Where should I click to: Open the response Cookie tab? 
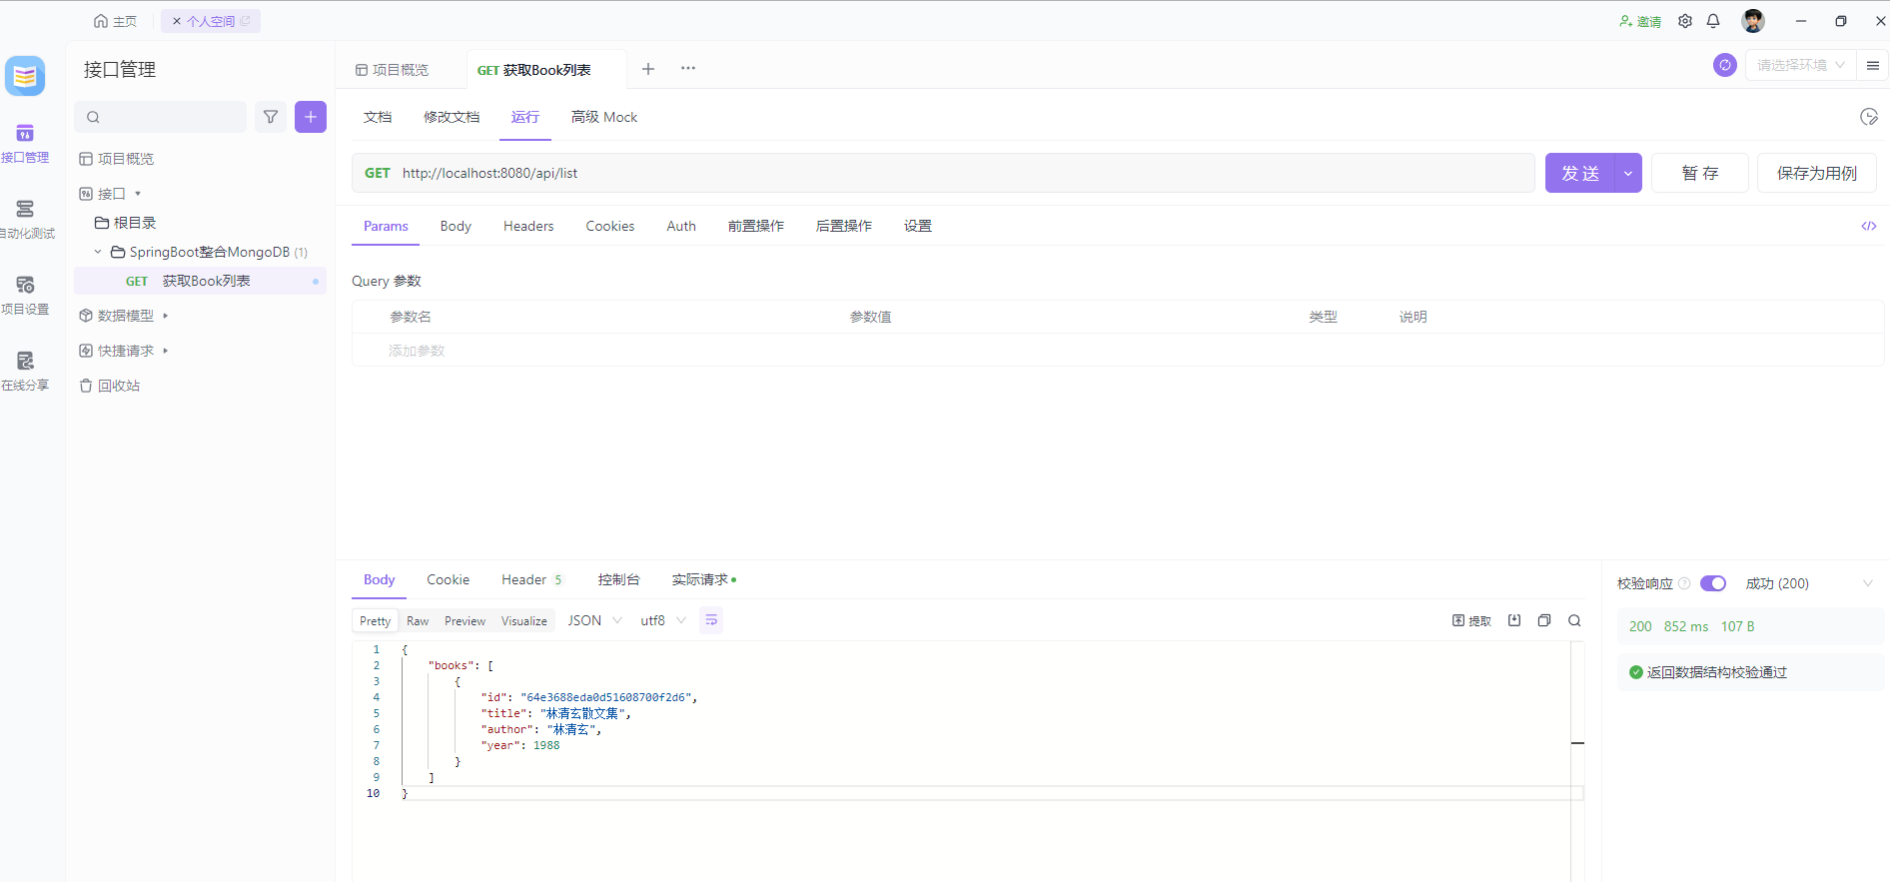tap(448, 579)
